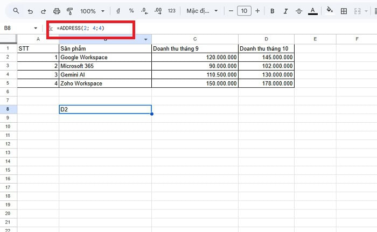This screenshot has height=232, width=377.
Task: Select the Zoho Workspace cell
Action: (106, 83)
